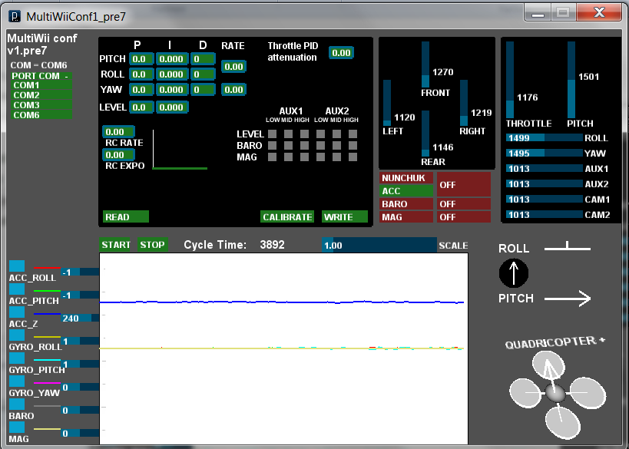Click the READ button
Image resolution: width=629 pixels, height=449 pixels.
pos(126,217)
